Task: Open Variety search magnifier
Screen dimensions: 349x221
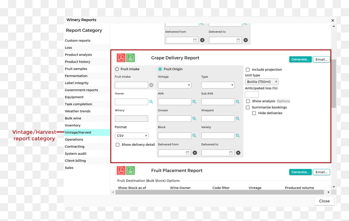Action: click(238, 135)
